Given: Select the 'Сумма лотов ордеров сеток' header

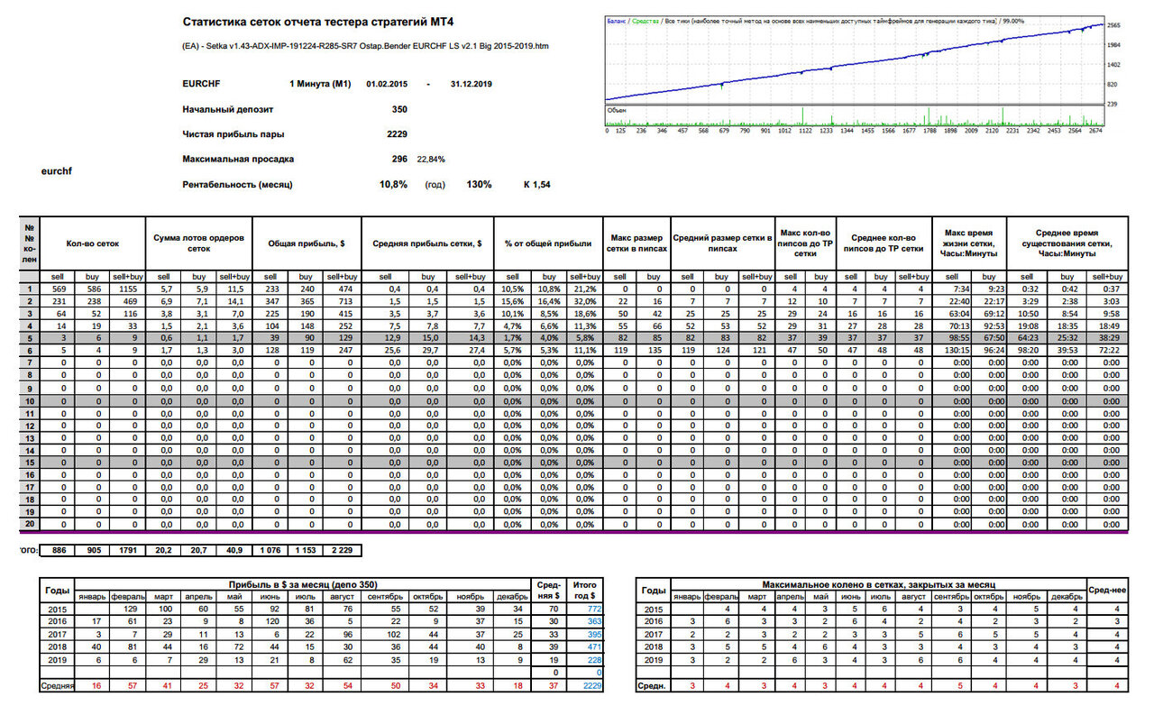Looking at the screenshot, I should coord(198,243).
